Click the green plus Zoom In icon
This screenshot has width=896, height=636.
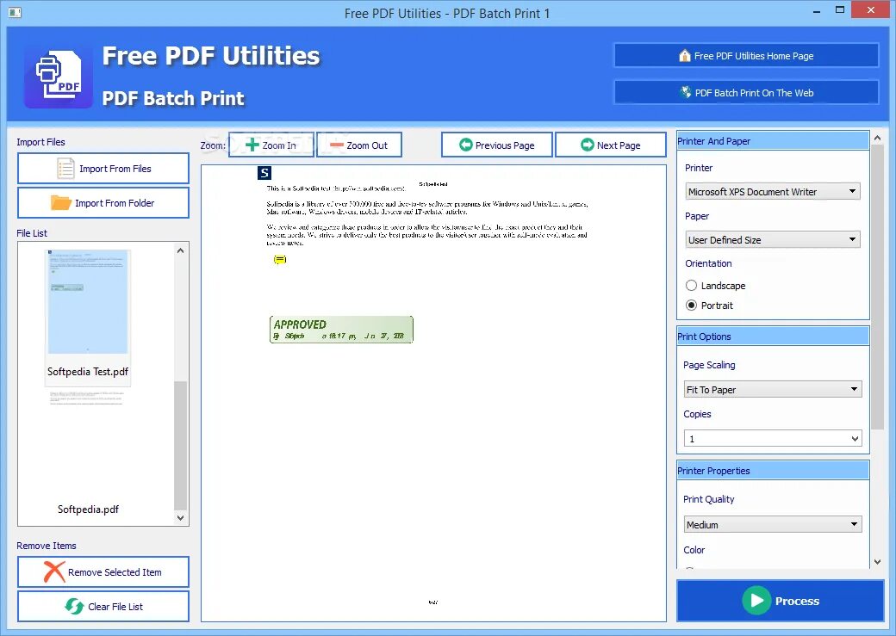(x=252, y=145)
